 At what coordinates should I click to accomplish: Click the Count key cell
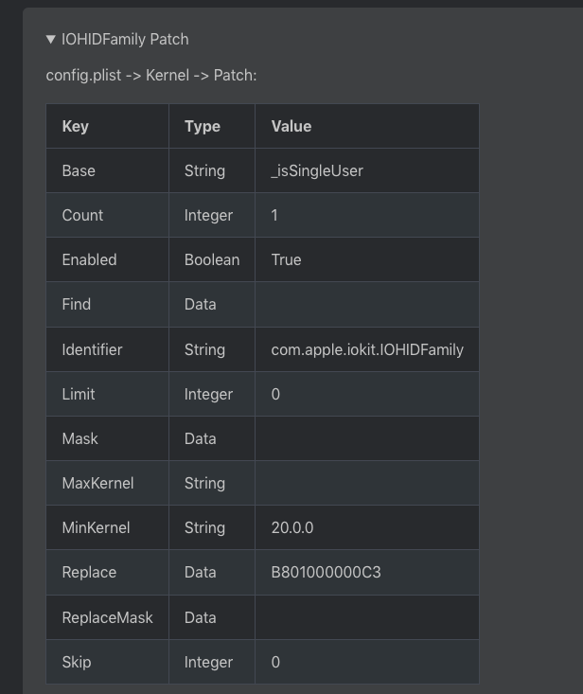click(82, 216)
